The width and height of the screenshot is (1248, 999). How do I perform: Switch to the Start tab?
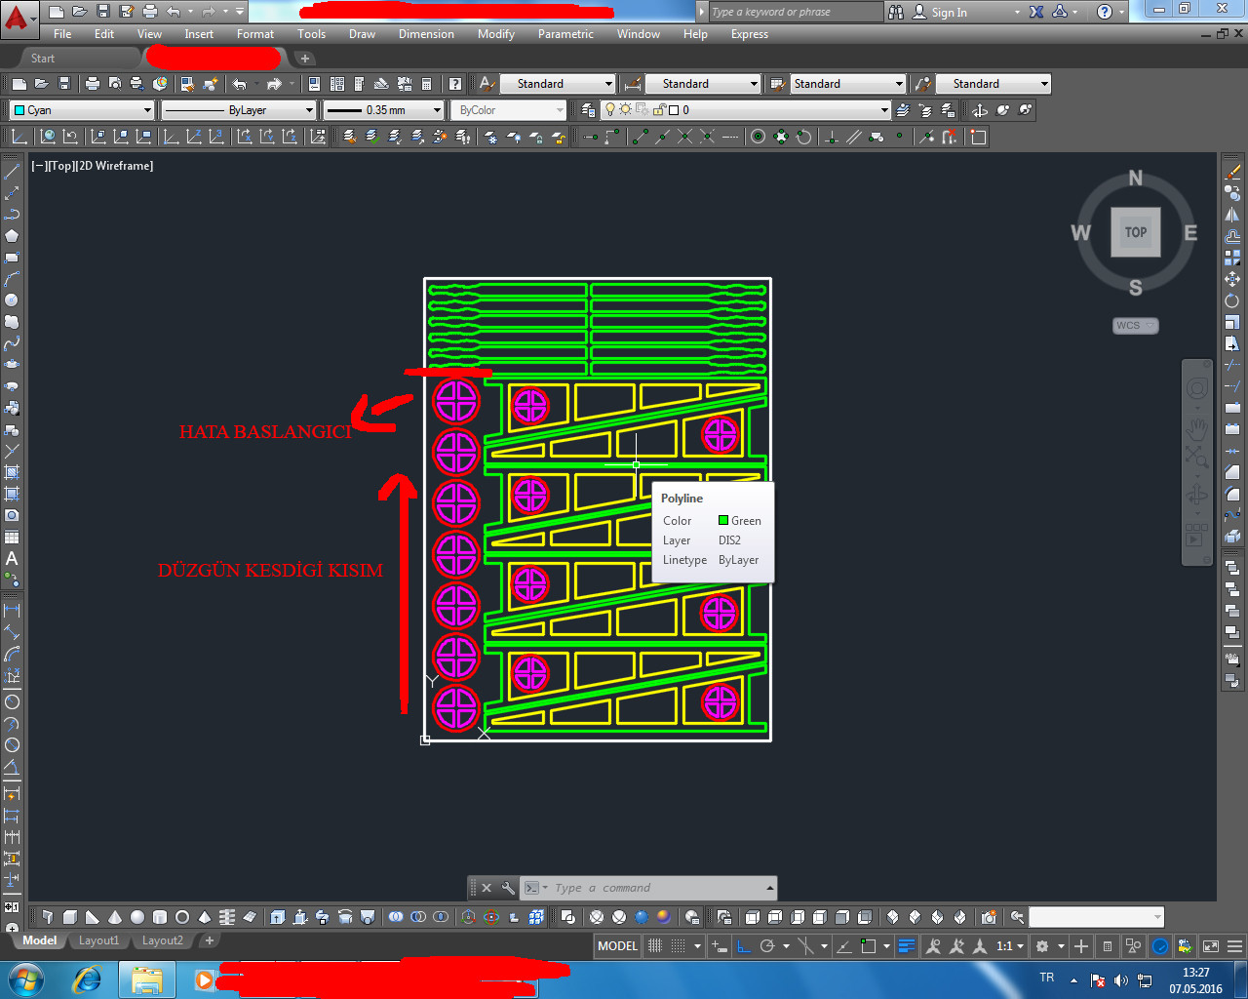click(x=43, y=59)
